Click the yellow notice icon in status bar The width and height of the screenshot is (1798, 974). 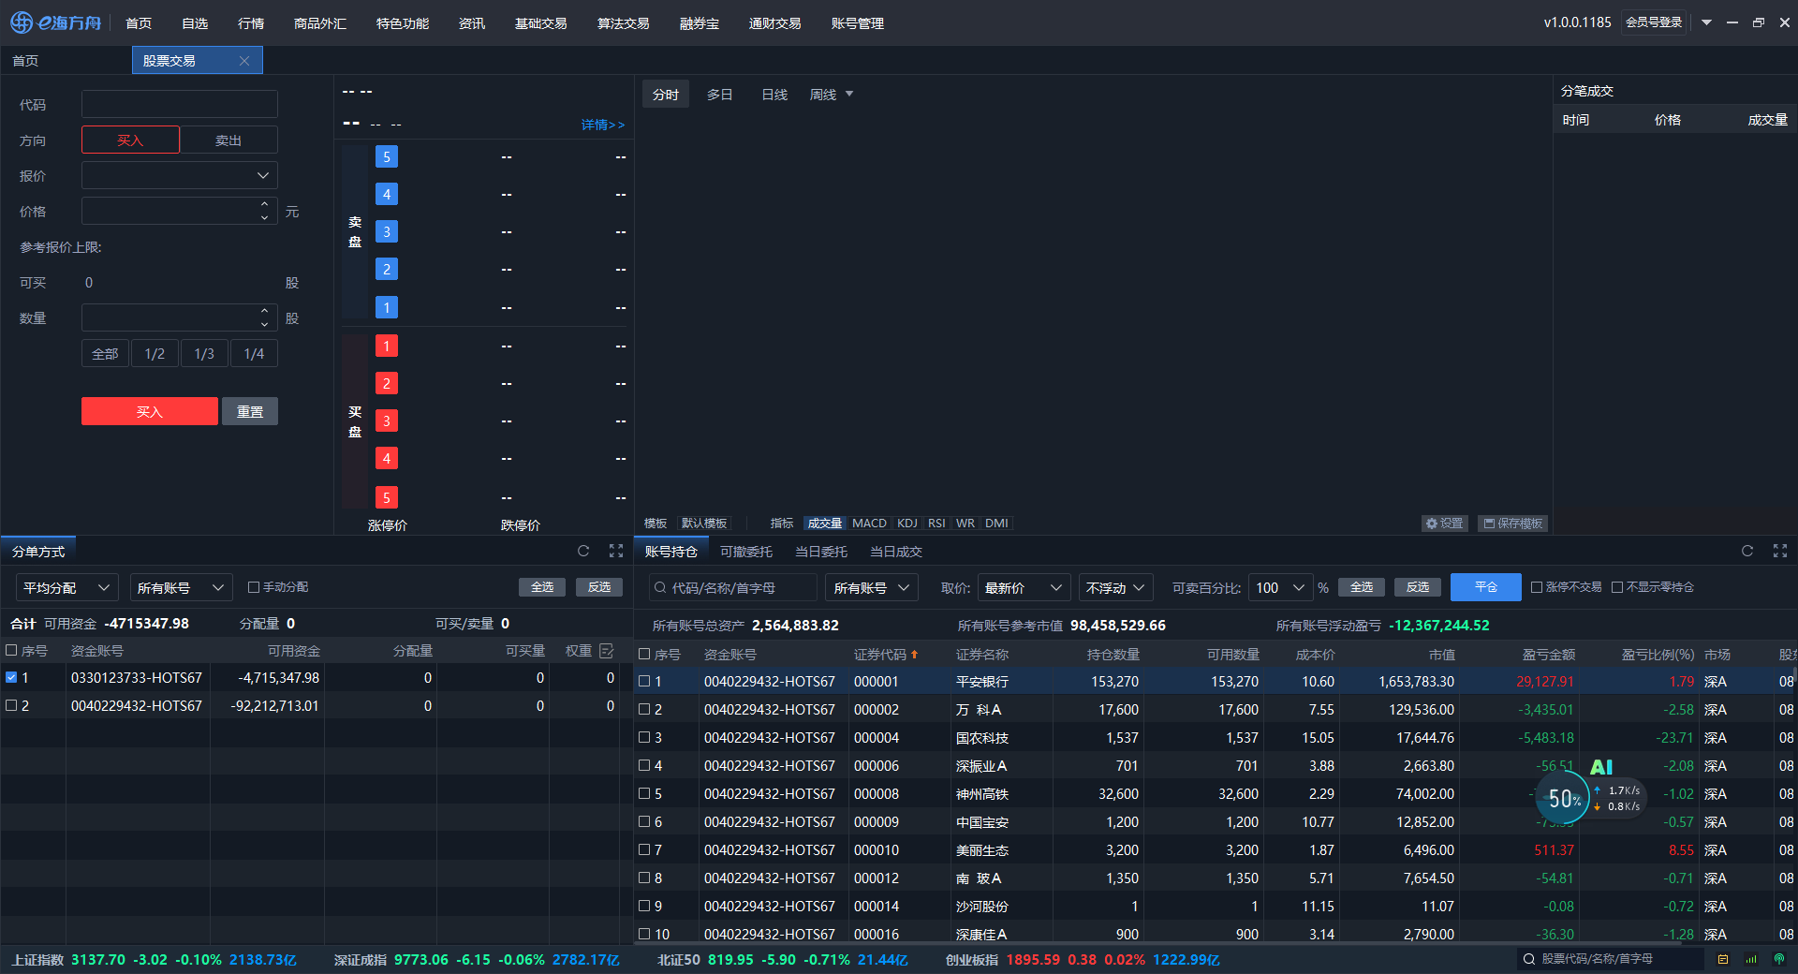coord(1723,959)
